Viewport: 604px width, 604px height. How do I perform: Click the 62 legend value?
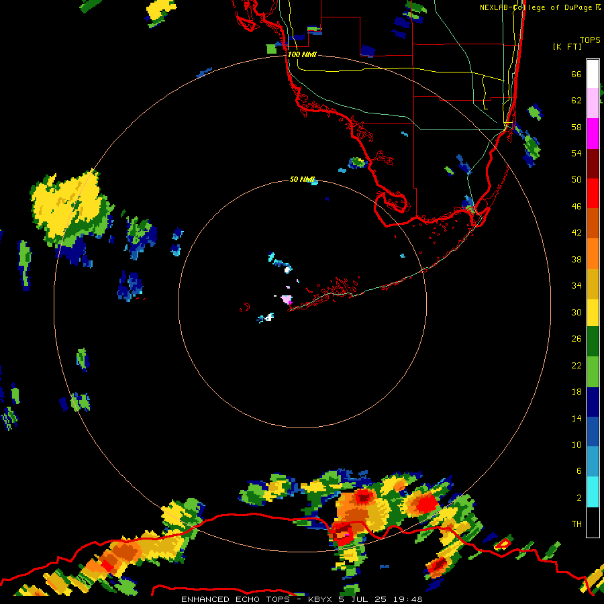tap(576, 101)
